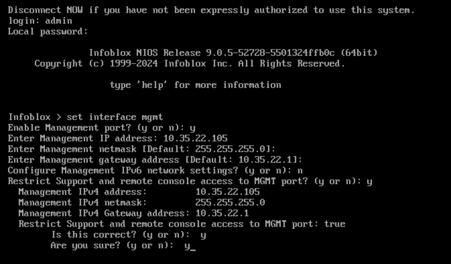The width and height of the screenshot is (451, 264).
Task: Click the 'Enable Management port?' answer
Action: (192, 128)
